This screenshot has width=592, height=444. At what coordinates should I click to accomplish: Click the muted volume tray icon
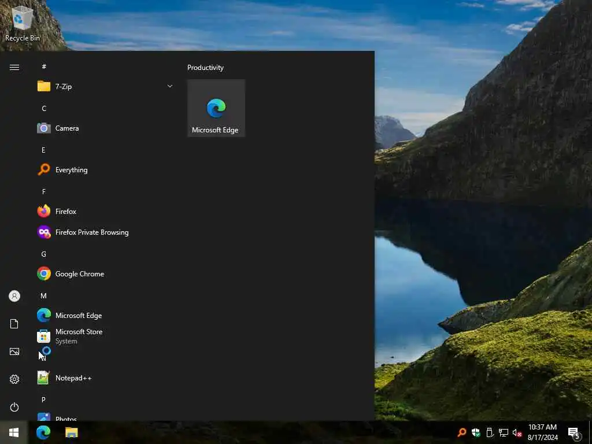coord(517,432)
